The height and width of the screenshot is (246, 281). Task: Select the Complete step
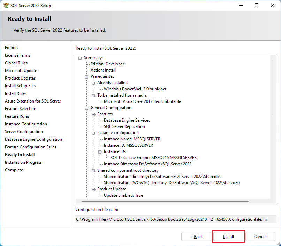[14, 170]
